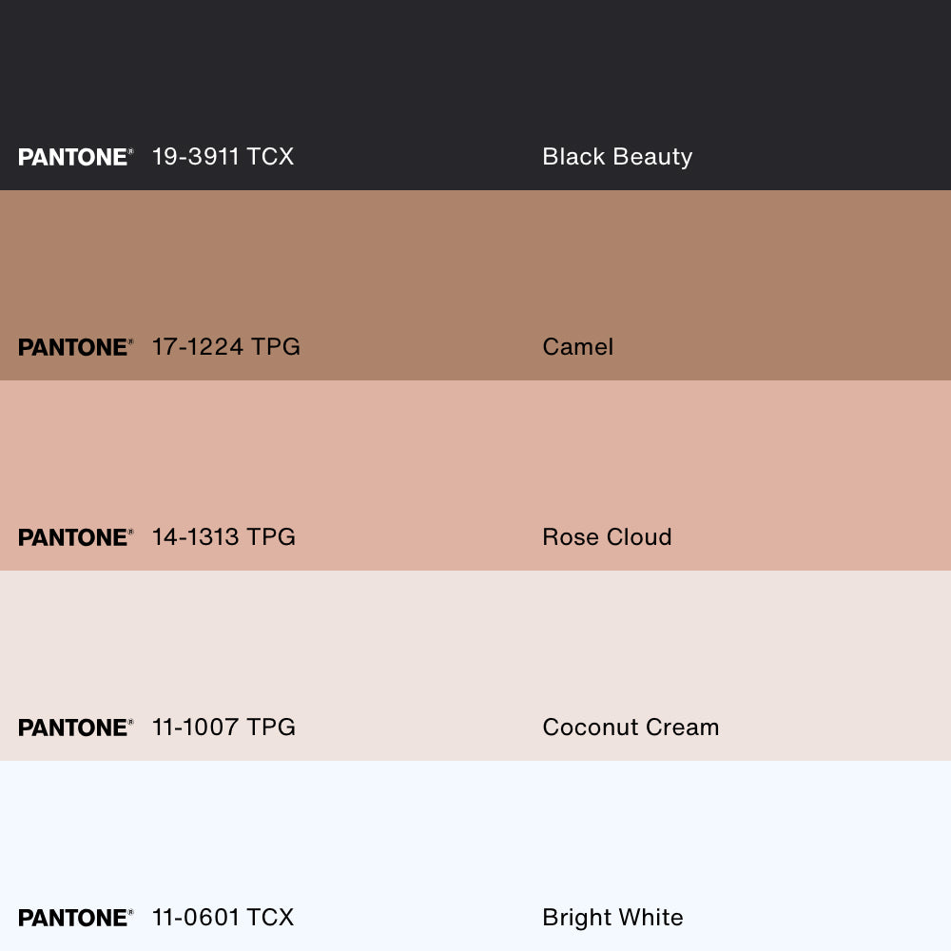This screenshot has height=951, width=951.
Task: Click the "Camel" color name label
Action: pos(577,347)
